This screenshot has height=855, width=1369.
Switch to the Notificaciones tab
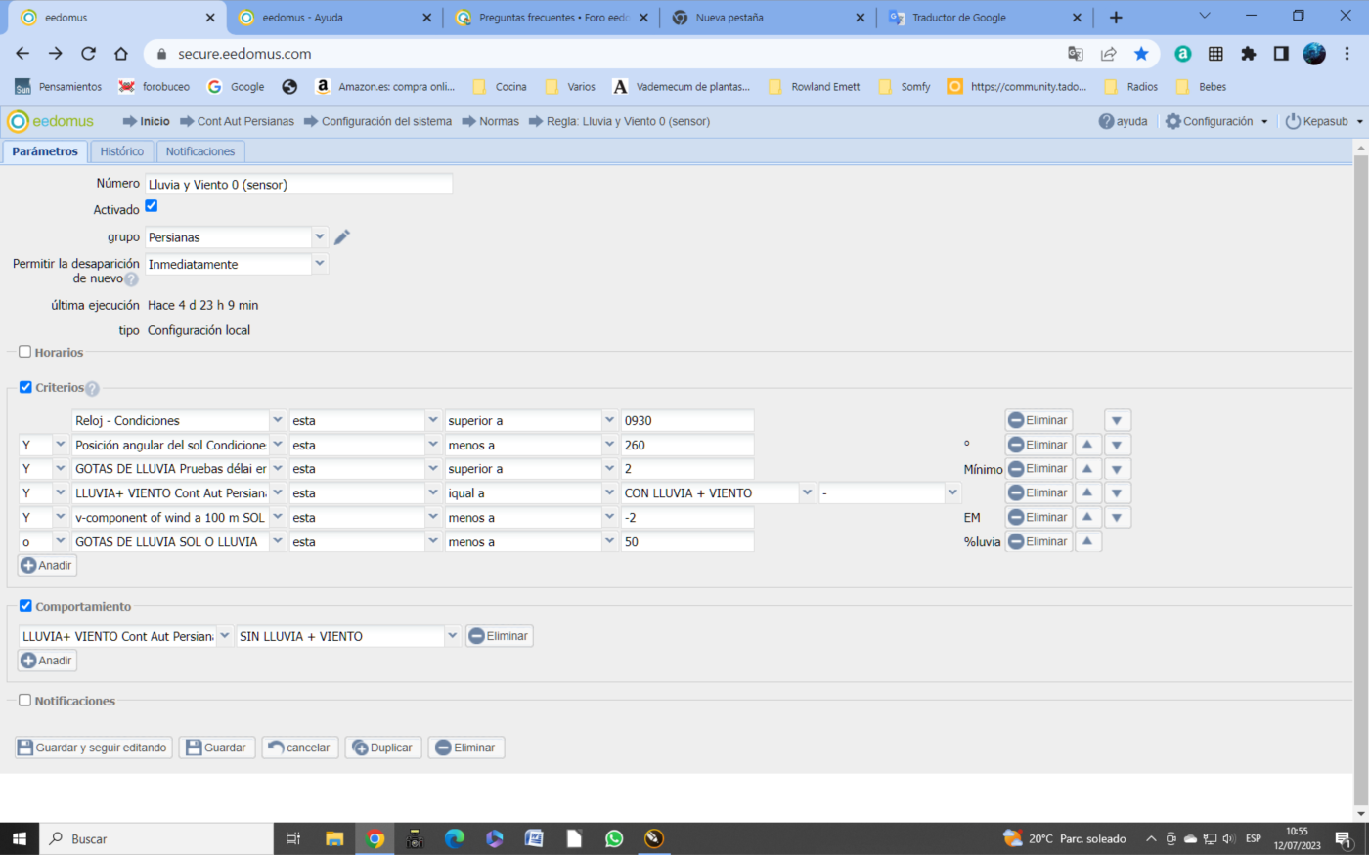click(x=200, y=151)
